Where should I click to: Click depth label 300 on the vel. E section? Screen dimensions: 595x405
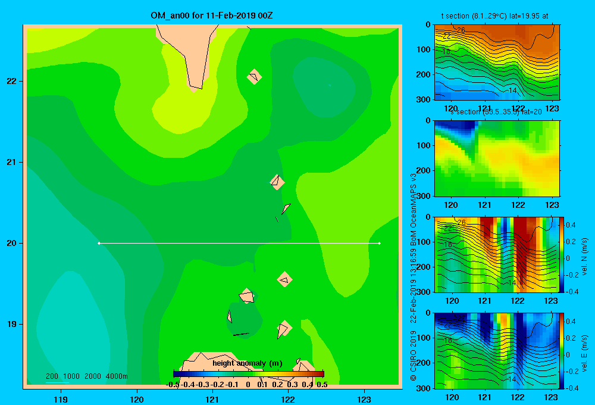[424, 388]
